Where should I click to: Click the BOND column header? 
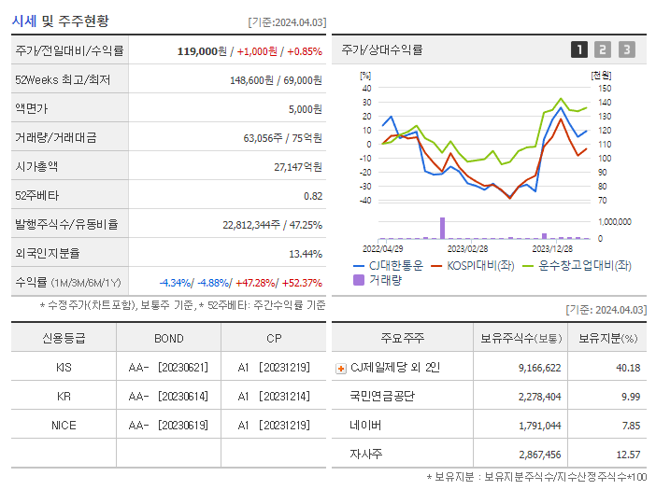pos(169,339)
